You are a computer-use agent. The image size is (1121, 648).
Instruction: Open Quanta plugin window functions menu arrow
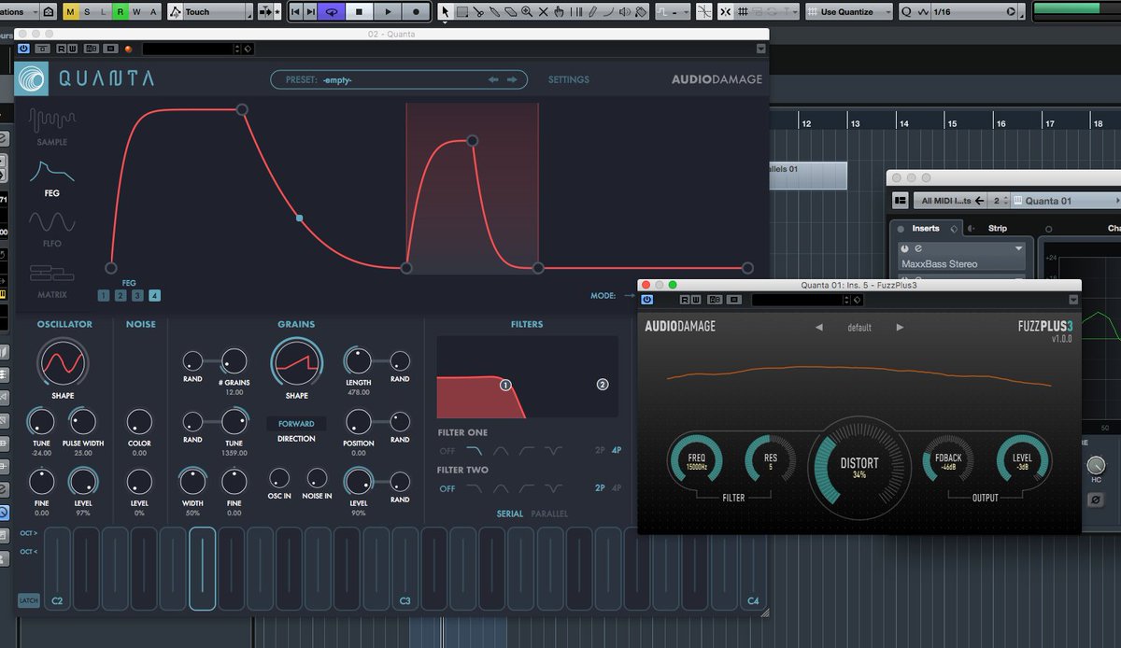[760, 49]
